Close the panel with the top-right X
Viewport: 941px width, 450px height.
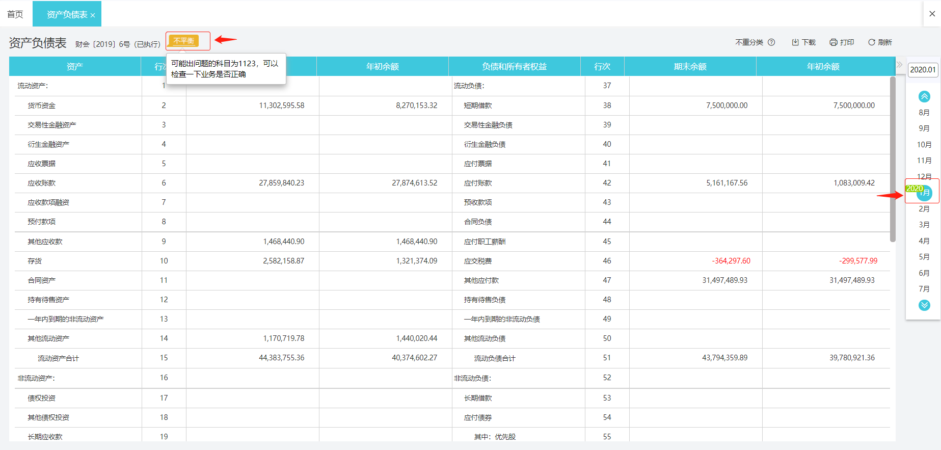tap(932, 14)
